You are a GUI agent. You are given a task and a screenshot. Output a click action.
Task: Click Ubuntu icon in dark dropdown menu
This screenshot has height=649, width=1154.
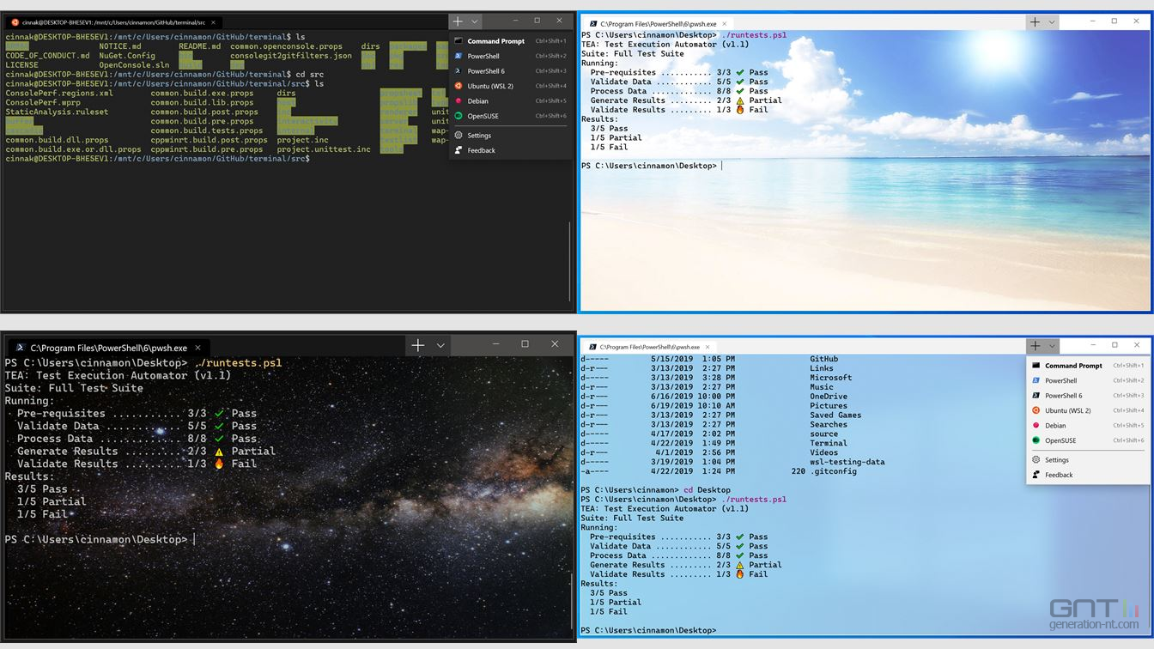pos(459,86)
